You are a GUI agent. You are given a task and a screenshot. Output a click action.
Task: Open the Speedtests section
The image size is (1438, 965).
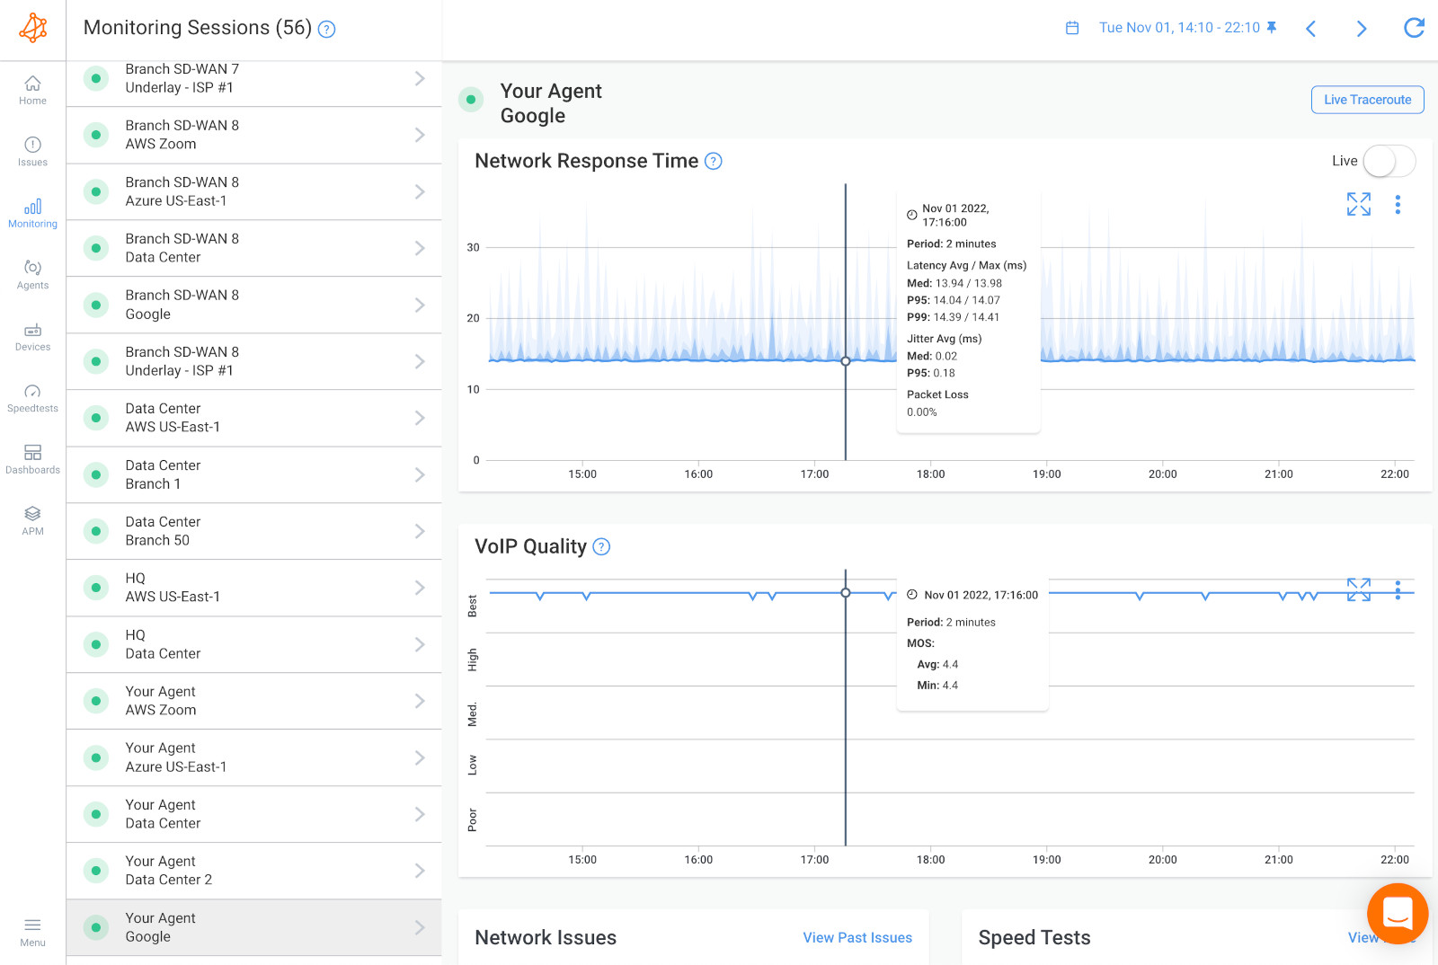[x=32, y=395]
